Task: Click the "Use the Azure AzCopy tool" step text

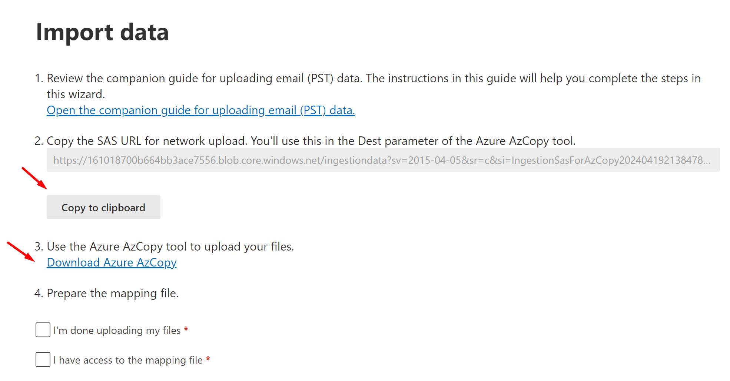Action: click(x=170, y=247)
